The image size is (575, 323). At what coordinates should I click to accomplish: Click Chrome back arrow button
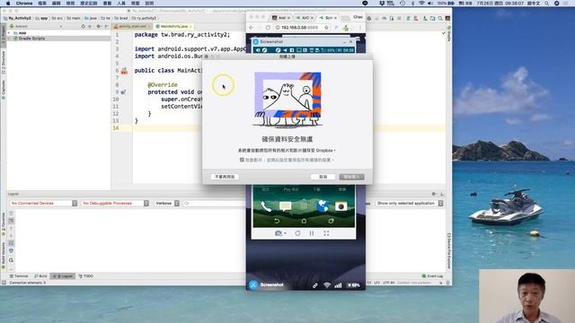pyautogui.click(x=252, y=28)
